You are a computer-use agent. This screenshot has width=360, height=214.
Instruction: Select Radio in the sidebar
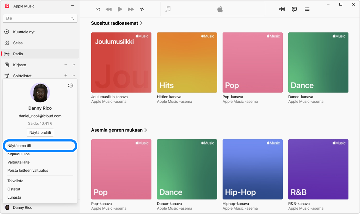tap(40, 54)
